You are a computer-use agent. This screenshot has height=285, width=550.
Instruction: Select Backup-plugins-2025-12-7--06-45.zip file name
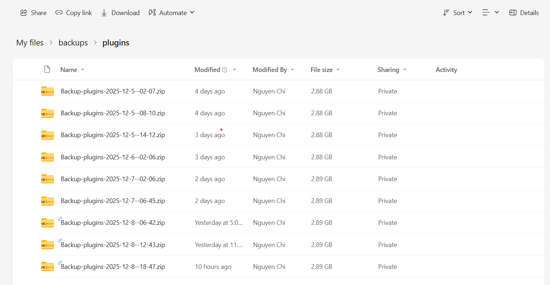click(113, 201)
